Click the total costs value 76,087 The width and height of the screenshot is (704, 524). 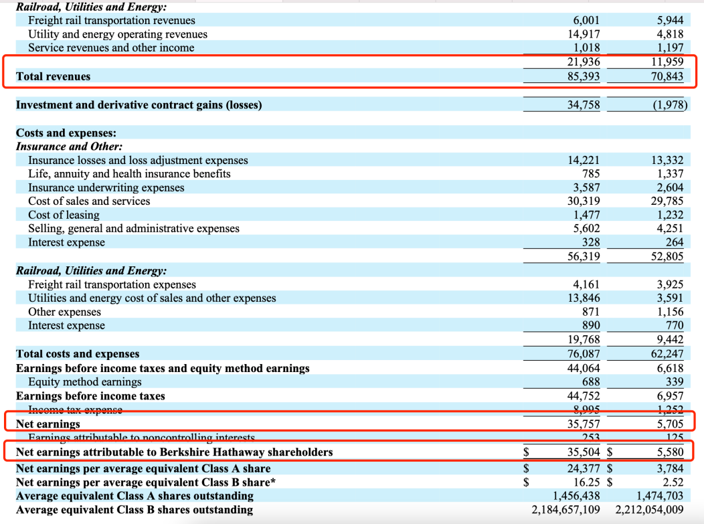point(584,354)
